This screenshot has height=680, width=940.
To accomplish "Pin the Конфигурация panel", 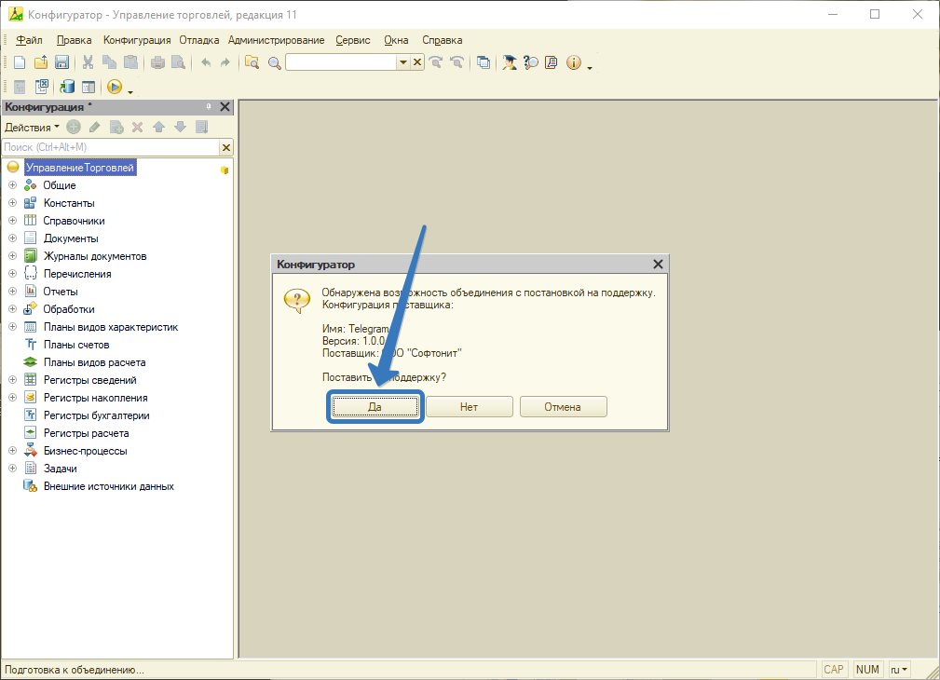I will pyautogui.click(x=209, y=107).
